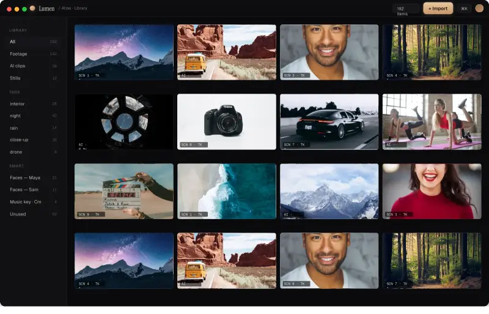Click the + Import button
The image size is (489, 314).
(438, 9)
